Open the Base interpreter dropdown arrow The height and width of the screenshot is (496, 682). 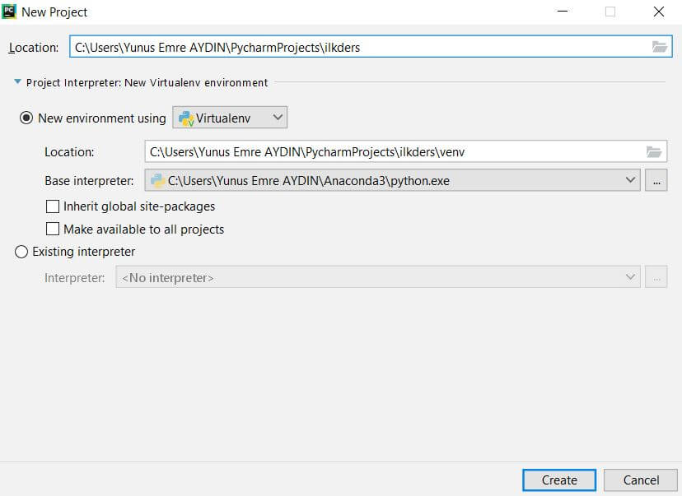630,180
